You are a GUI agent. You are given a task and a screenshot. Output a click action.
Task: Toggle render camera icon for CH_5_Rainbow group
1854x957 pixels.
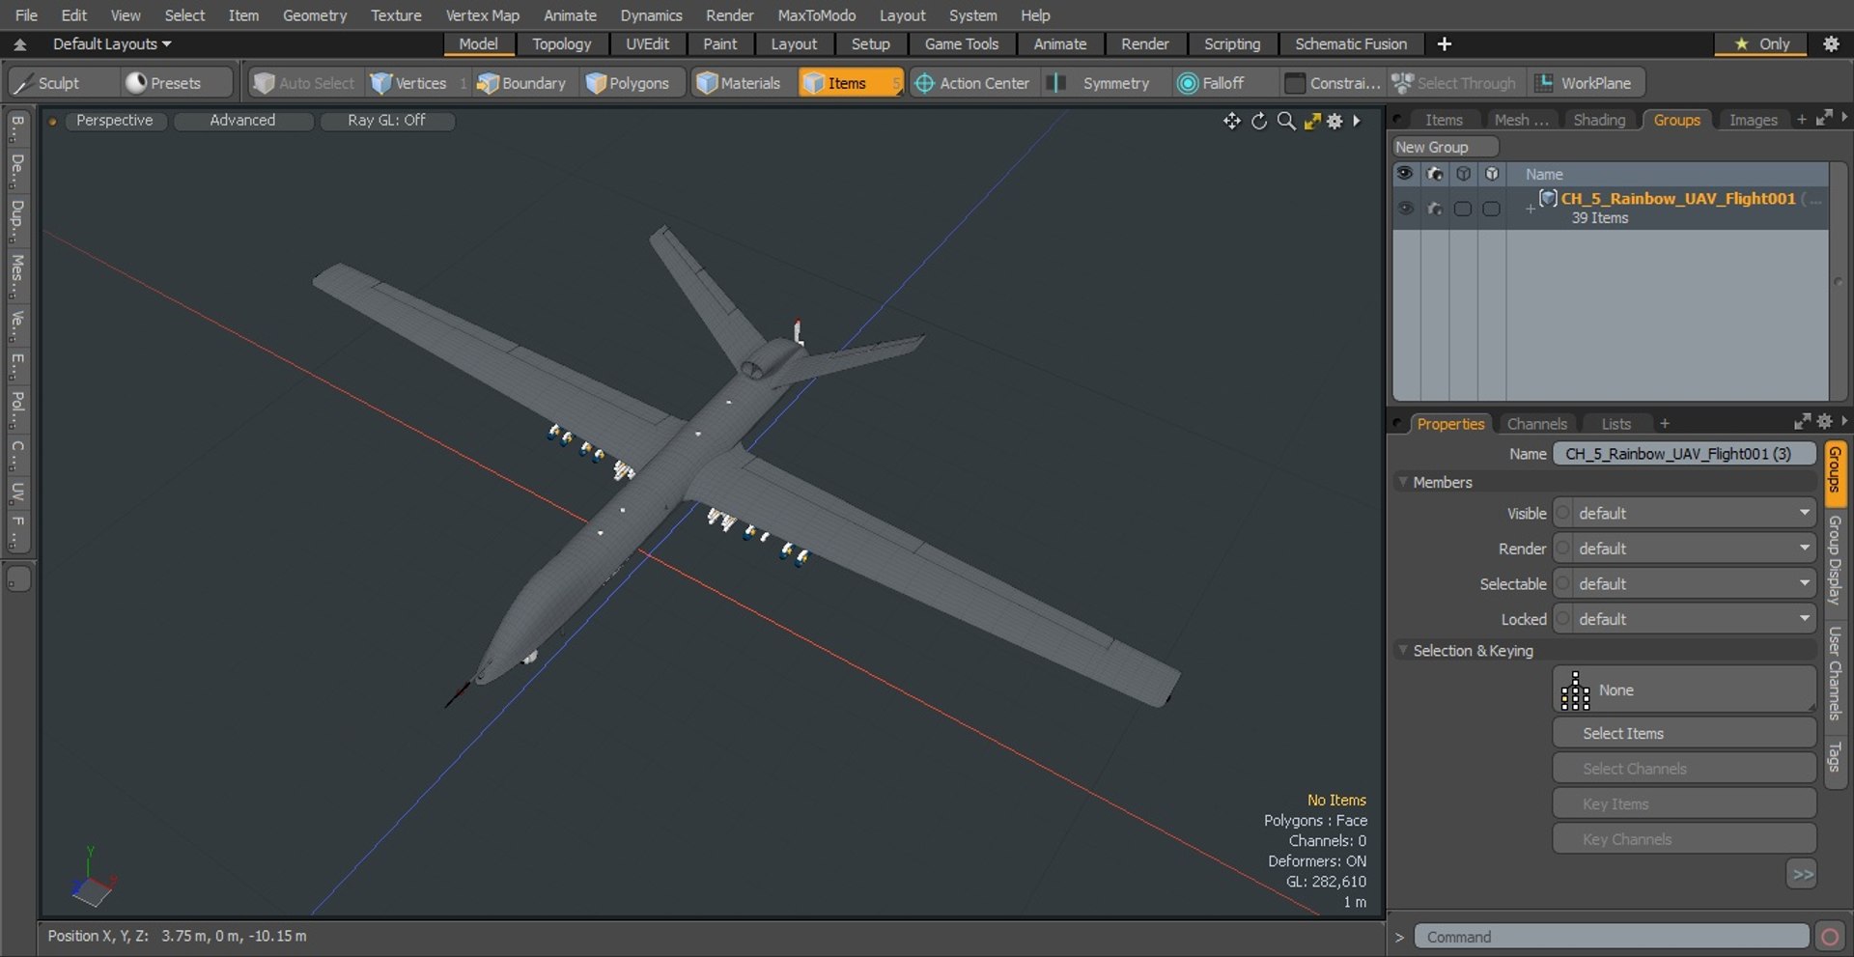[x=1434, y=209]
